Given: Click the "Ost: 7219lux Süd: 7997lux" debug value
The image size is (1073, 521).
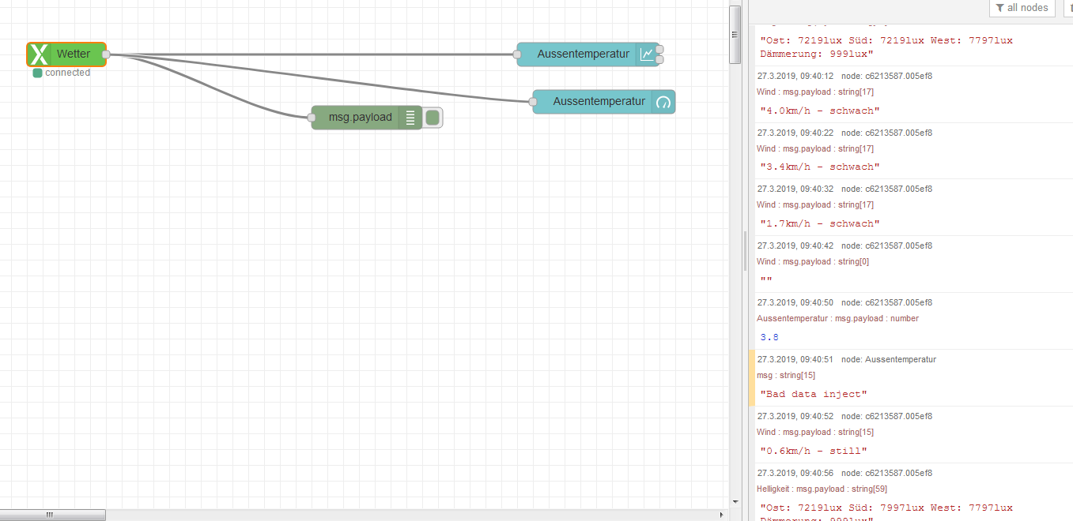Looking at the screenshot, I should pos(886,513).
